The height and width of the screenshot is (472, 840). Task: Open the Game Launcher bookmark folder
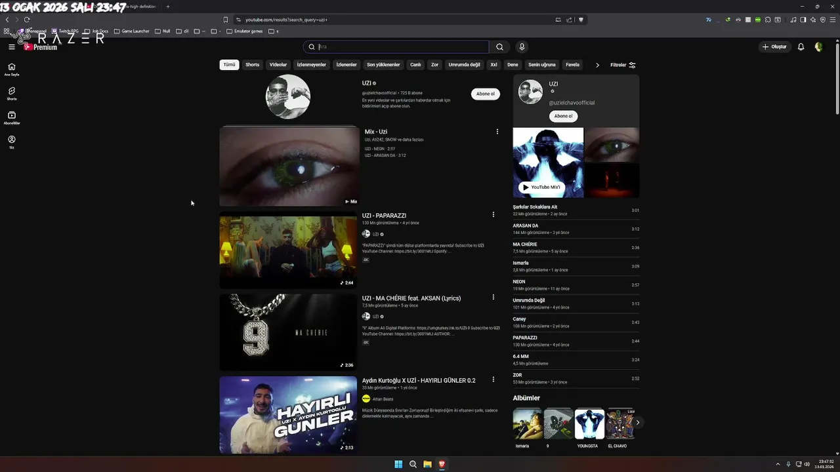point(131,31)
